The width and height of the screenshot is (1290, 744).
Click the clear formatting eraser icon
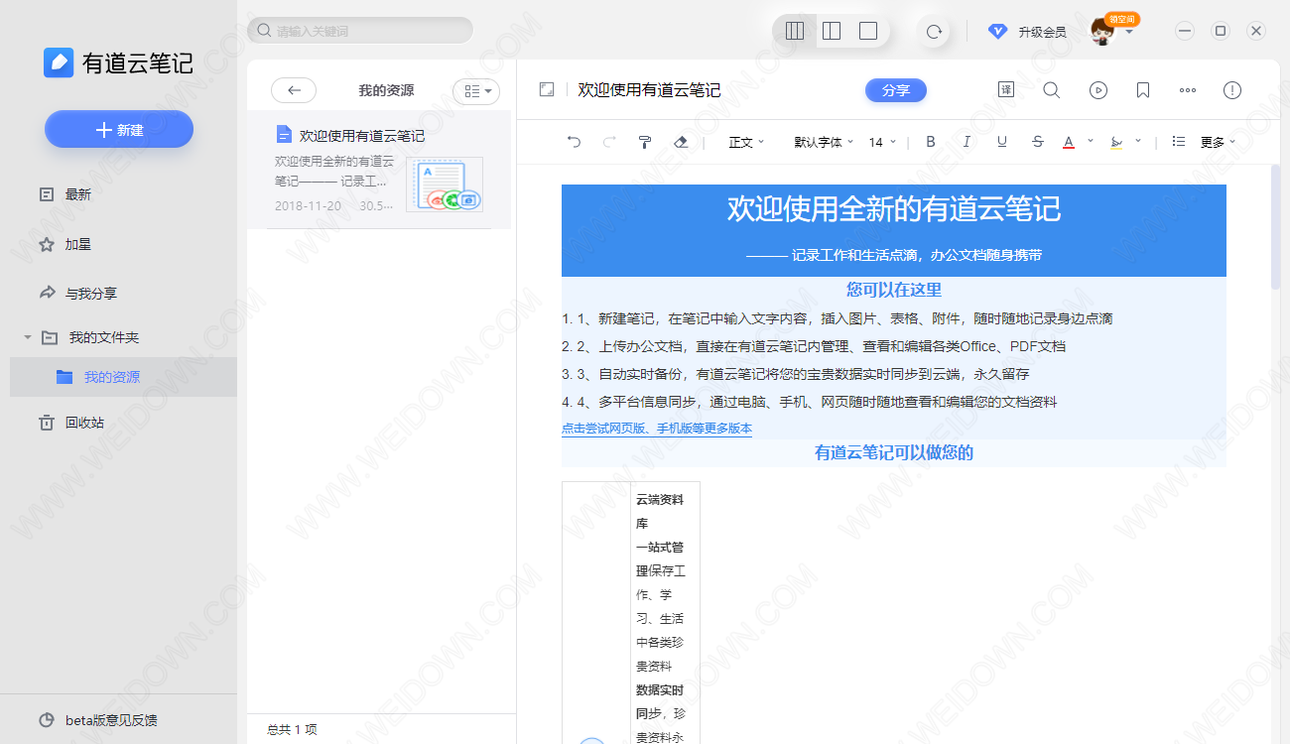[681, 142]
